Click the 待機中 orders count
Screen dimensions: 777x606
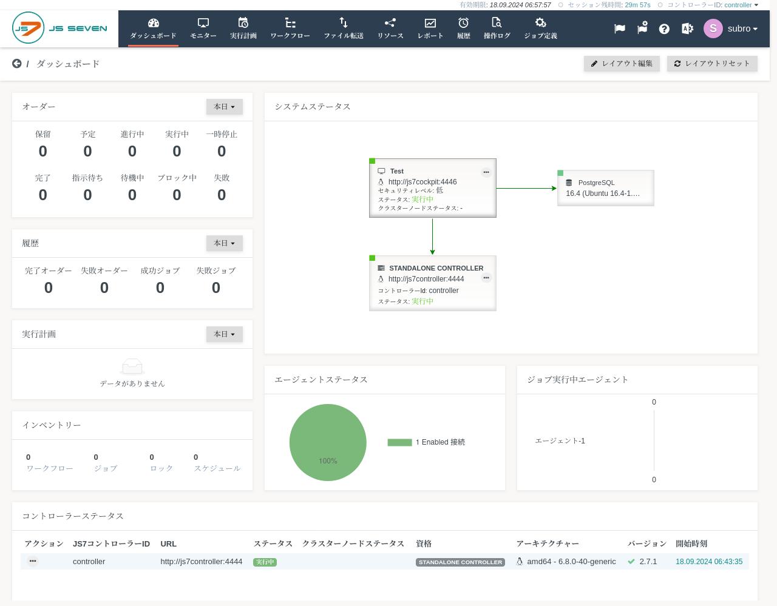point(132,195)
